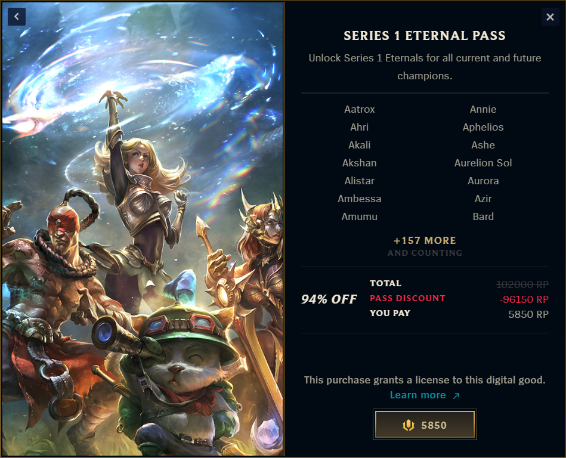566x458 pixels.
Task: Select Ahri in the champion list
Action: pyautogui.click(x=360, y=127)
